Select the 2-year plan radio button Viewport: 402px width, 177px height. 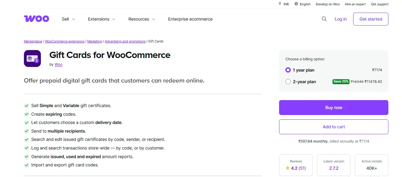click(288, 82)
